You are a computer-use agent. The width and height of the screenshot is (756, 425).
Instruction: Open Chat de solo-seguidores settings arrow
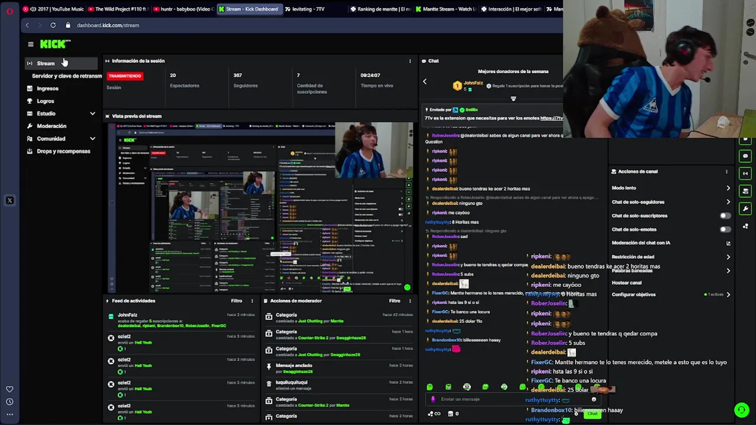tap(728, 202)
